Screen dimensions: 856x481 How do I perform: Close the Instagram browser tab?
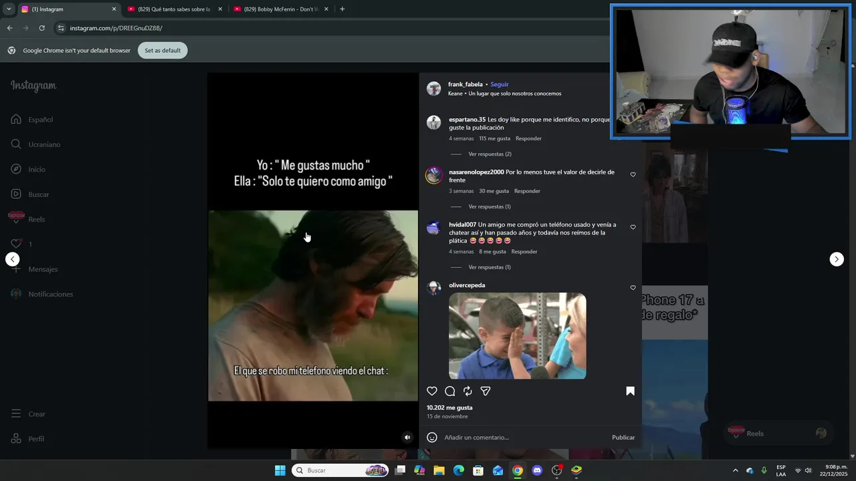click(114, 9)
